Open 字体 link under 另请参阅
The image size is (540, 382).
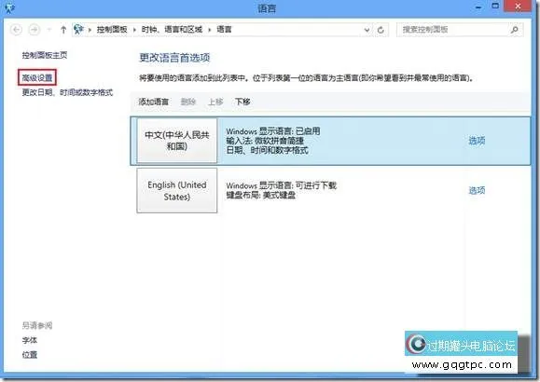[x=30, y=340]
